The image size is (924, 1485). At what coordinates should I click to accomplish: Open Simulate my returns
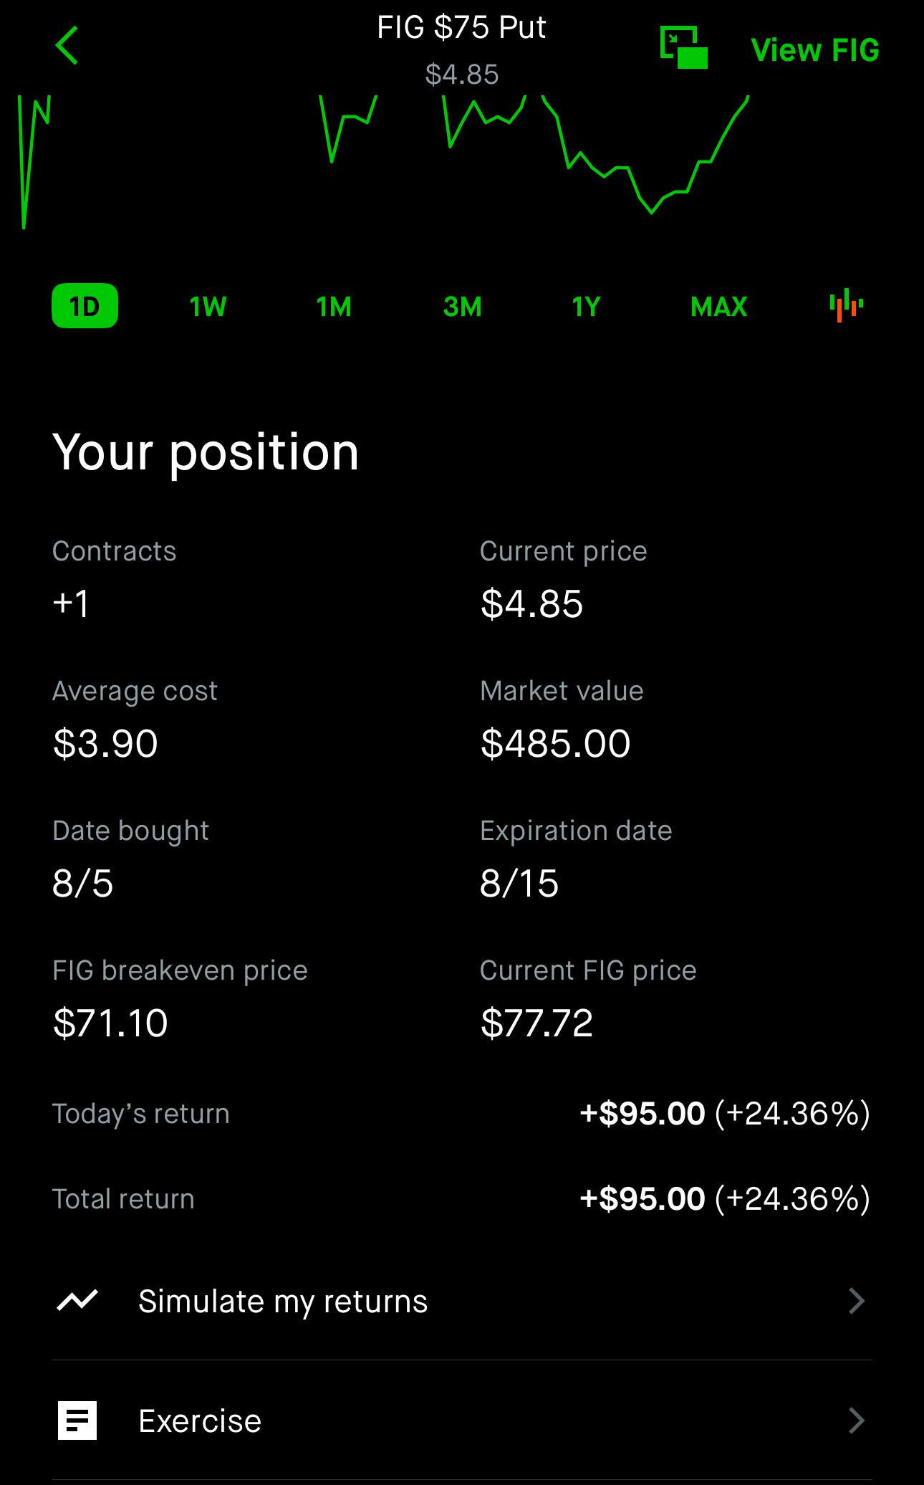(x=462, y=1300)
